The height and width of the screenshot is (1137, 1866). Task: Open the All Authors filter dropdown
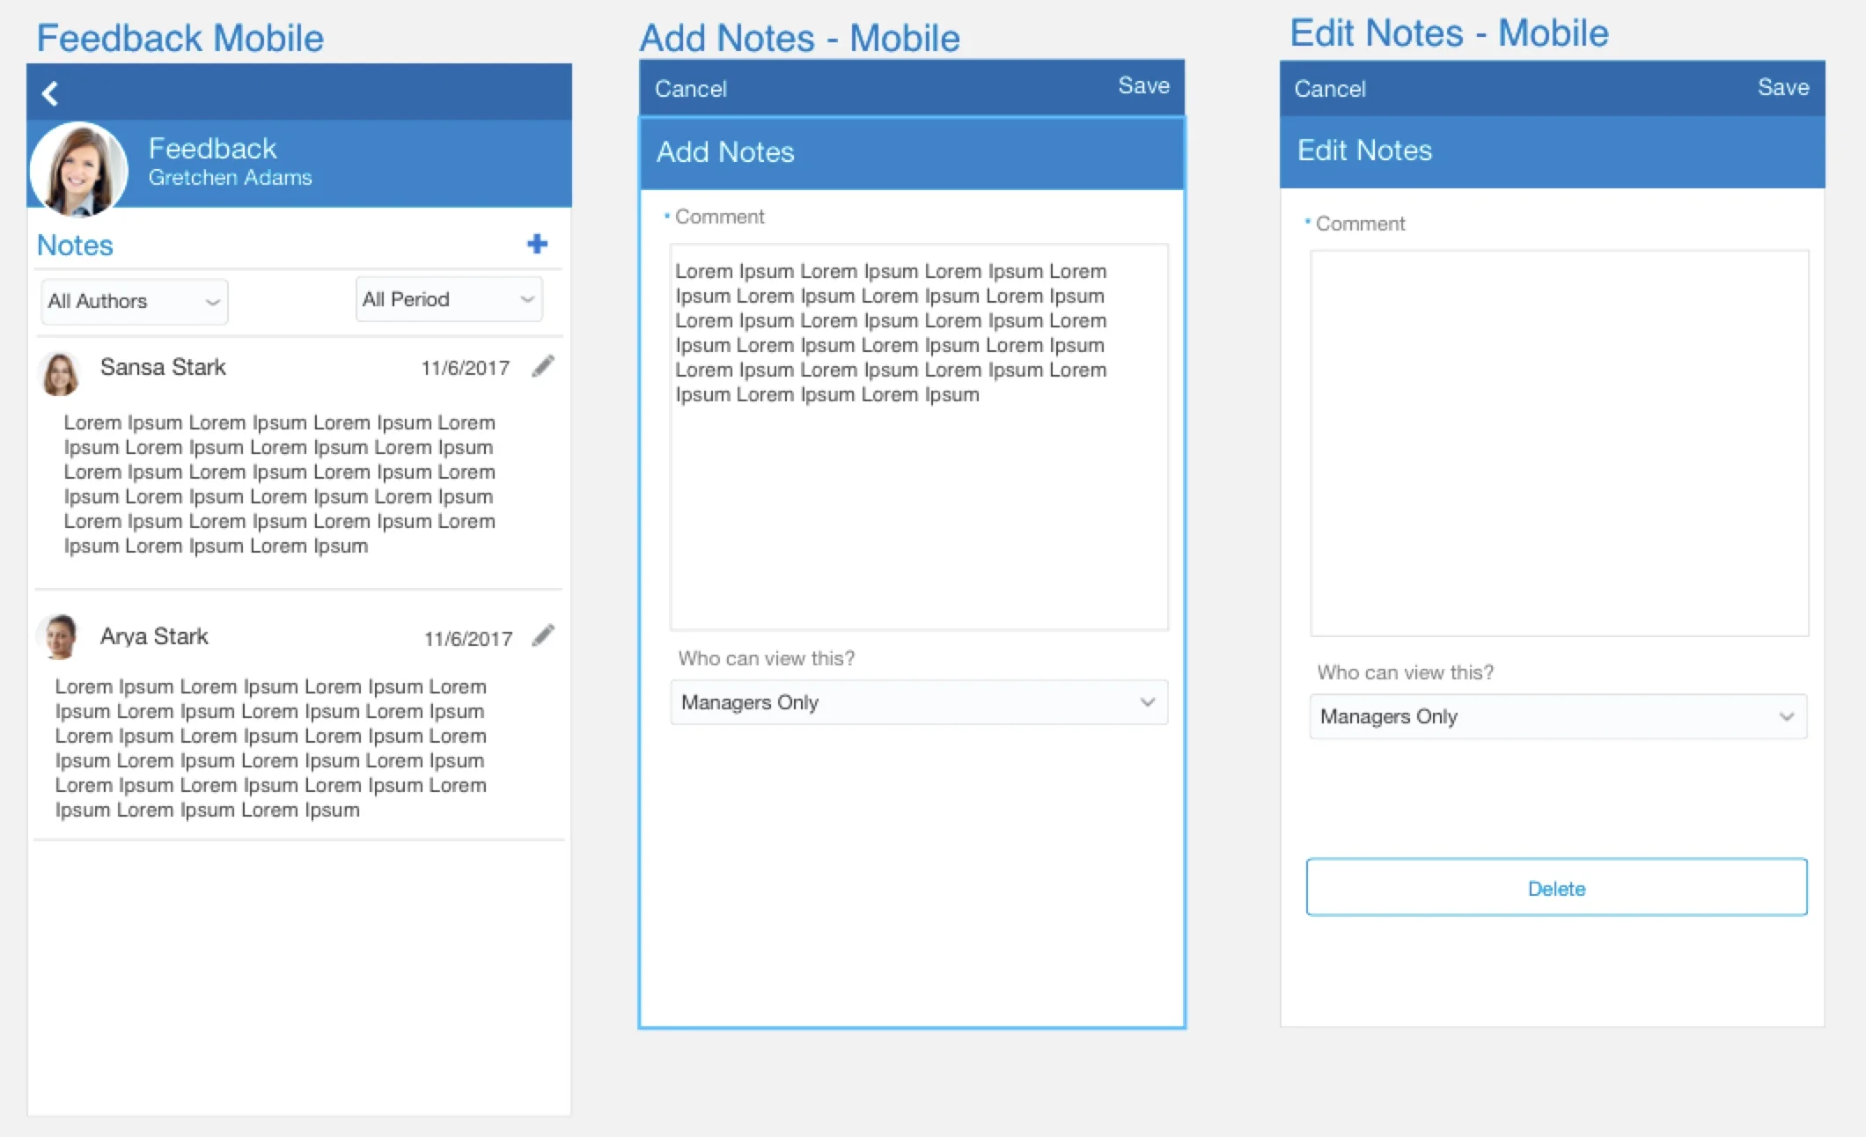(x=135, y=301)
